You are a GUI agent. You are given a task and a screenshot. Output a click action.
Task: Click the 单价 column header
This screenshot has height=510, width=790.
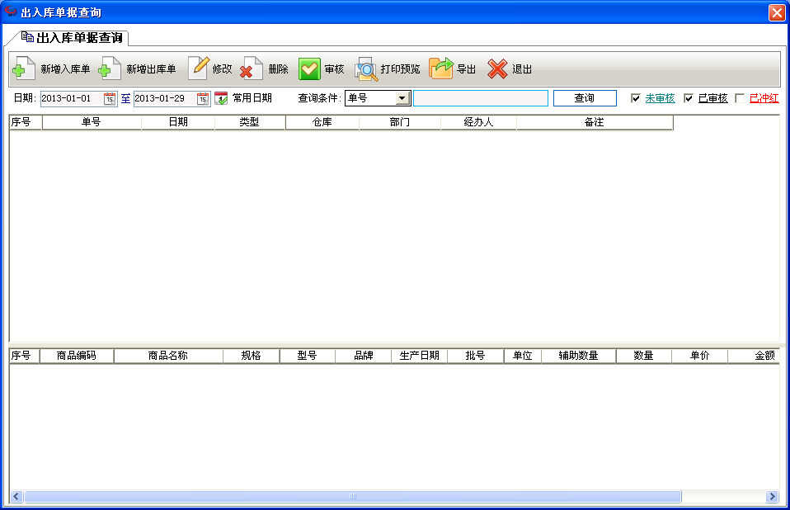(699, 356)
